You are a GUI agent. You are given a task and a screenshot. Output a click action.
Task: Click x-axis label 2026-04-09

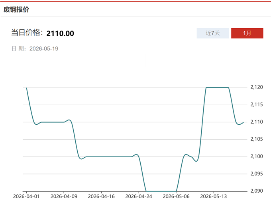(64, 196)
